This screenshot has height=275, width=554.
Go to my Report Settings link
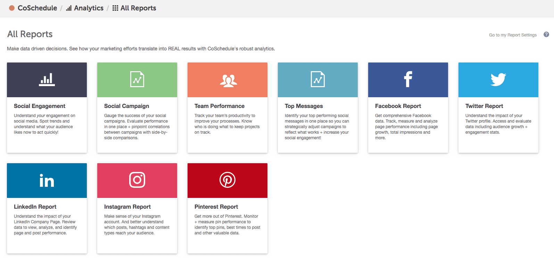(513, 35)
